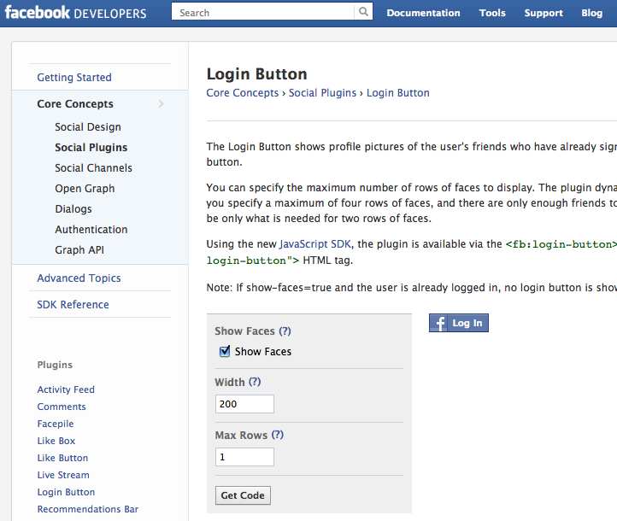
Task: Open Getting Started in the sidebar
Action: pyautogui.click(x=74, y=78)
